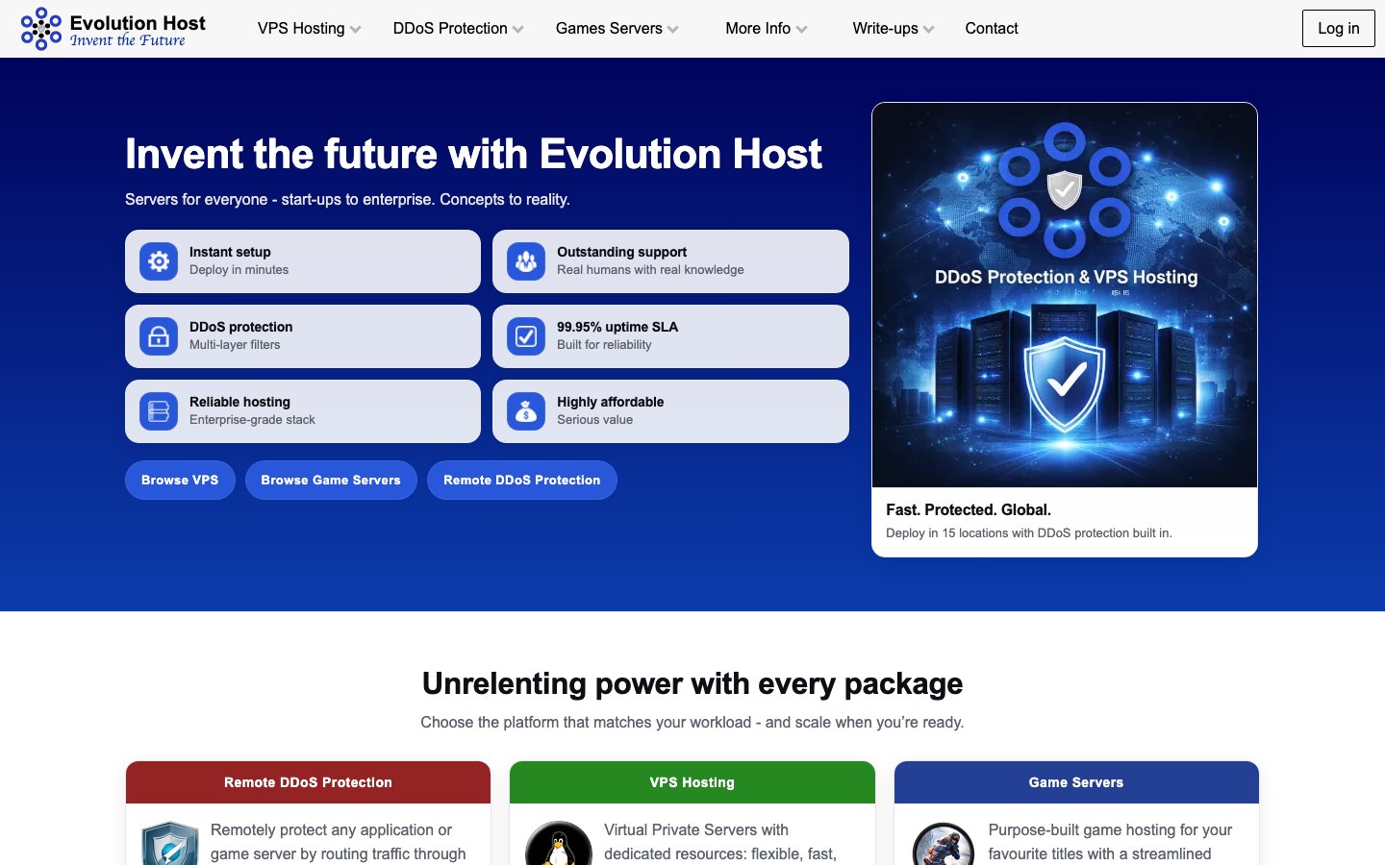Click 'Servers for everyone' subtitle text
This screenshot has height=865, width=1385.
pos(347,199)
